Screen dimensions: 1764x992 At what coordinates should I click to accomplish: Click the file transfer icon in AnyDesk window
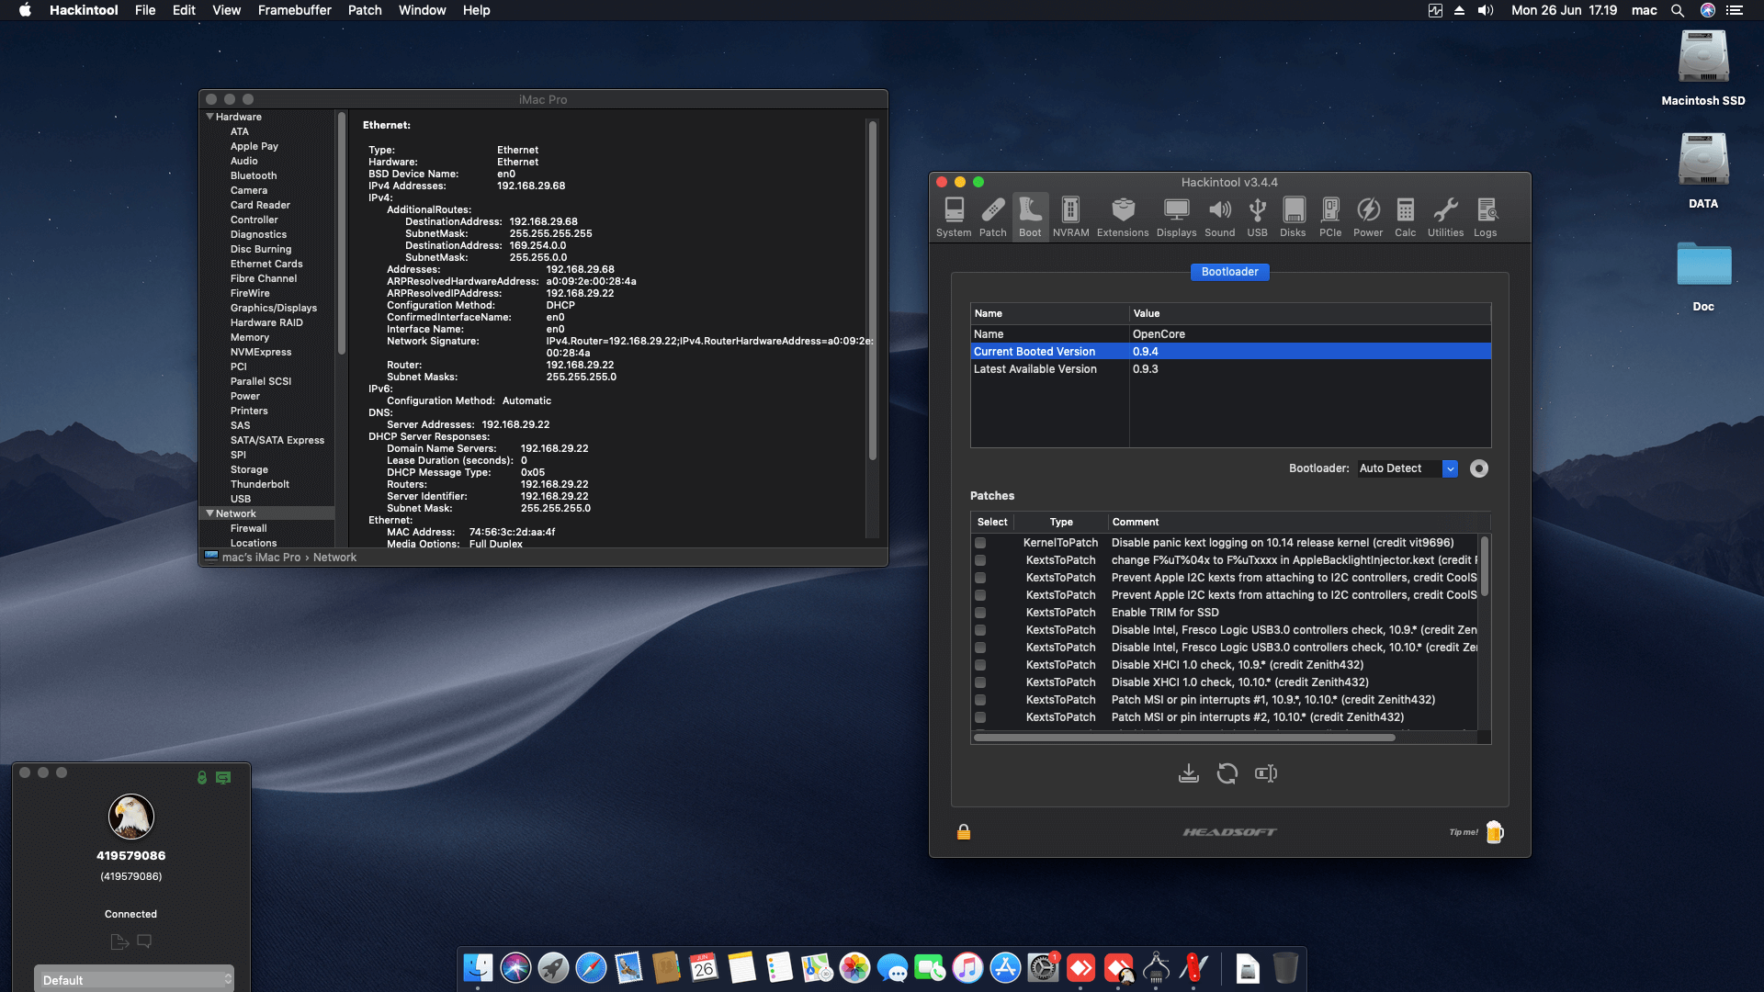[x=119, y=941]
